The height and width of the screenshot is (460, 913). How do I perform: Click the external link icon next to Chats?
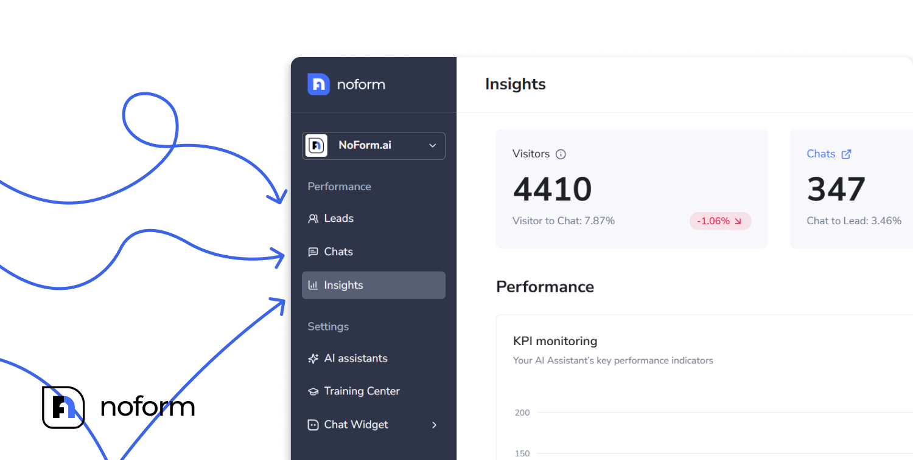847,154
